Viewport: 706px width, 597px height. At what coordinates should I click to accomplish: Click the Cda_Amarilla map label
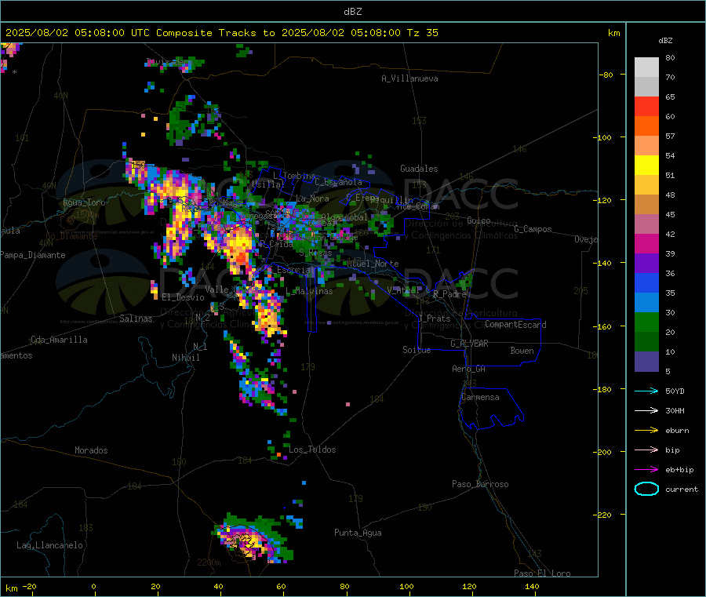click(x=59, y=340)
